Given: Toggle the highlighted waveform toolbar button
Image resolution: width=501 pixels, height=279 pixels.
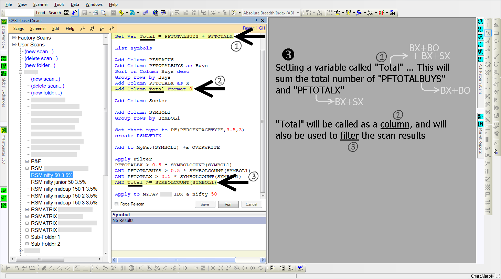Looking at the screenshot, I should pyautogui.click(x=75, y=13).
